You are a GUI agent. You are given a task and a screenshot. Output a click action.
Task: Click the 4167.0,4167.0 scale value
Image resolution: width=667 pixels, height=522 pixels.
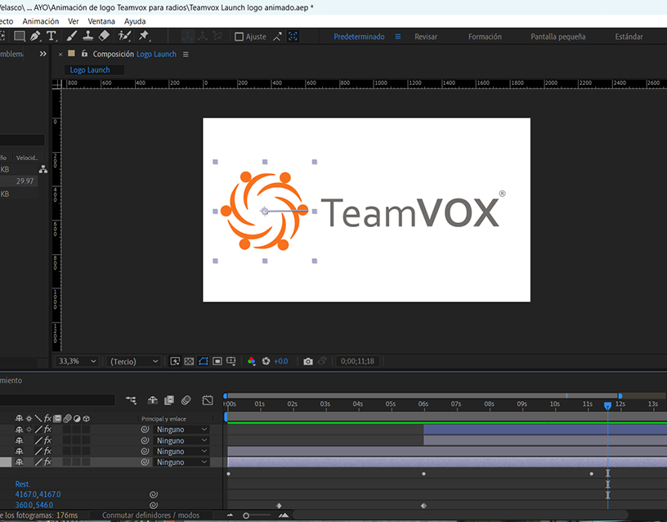point(38,494)
